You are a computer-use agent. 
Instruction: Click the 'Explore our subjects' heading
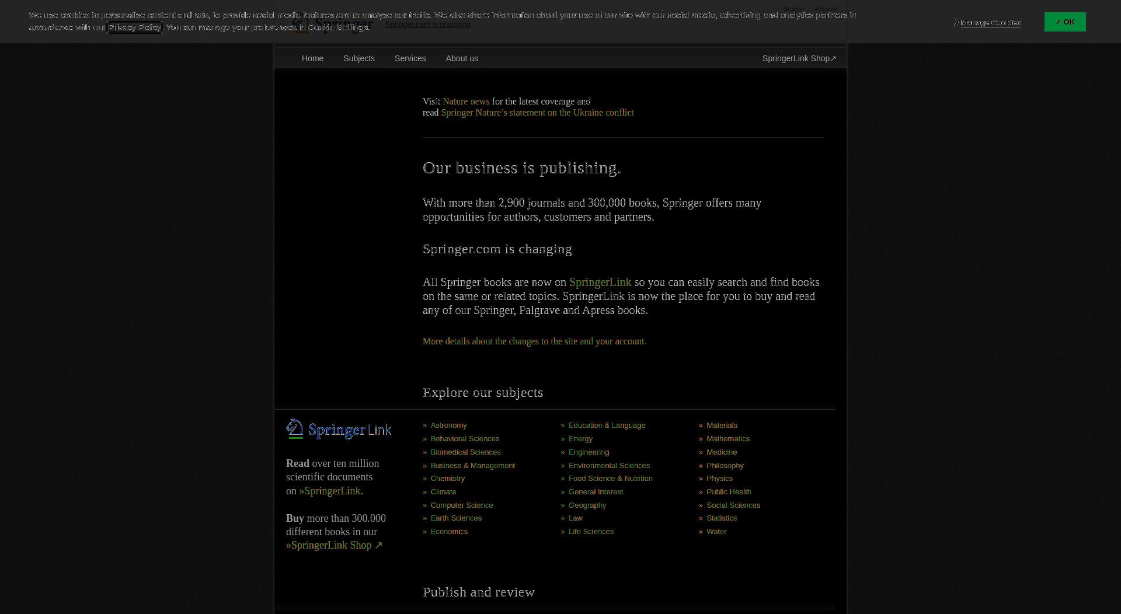pyautogui.click(x=482, y=393)
